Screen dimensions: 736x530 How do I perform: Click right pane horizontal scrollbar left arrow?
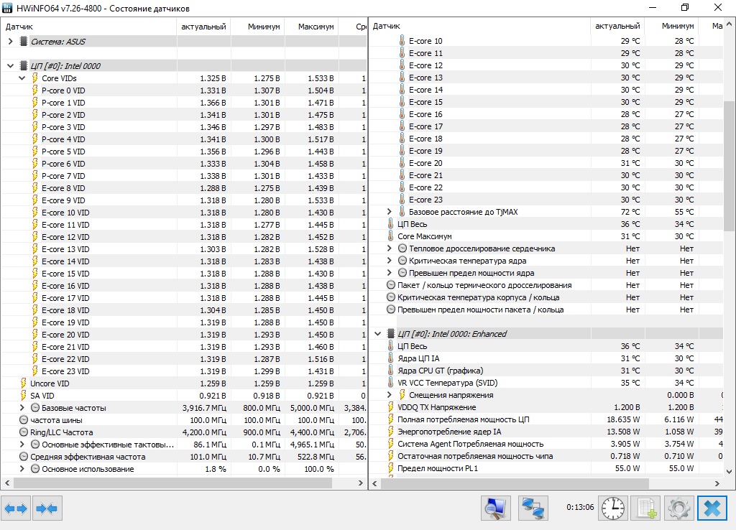click(374, 483)
